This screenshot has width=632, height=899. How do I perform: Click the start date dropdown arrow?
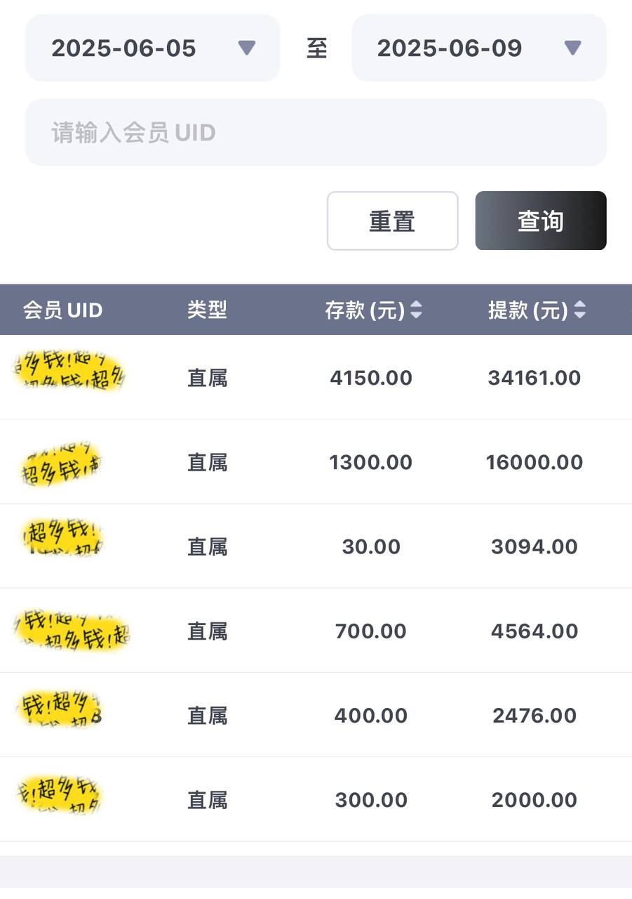click(x=246, y=48)
